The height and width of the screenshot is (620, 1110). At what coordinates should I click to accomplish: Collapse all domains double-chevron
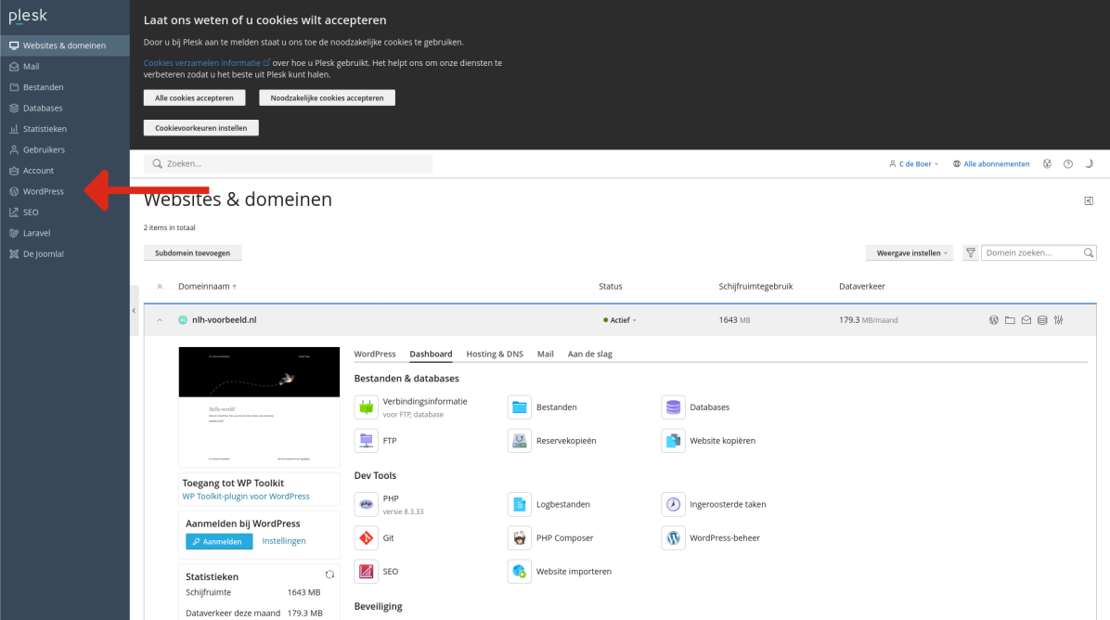[x=160, y=287]
